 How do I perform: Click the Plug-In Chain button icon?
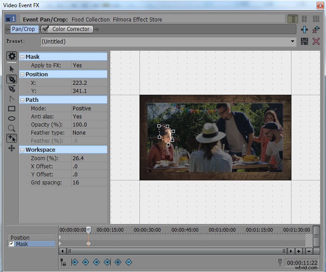[x=304, y=30]
